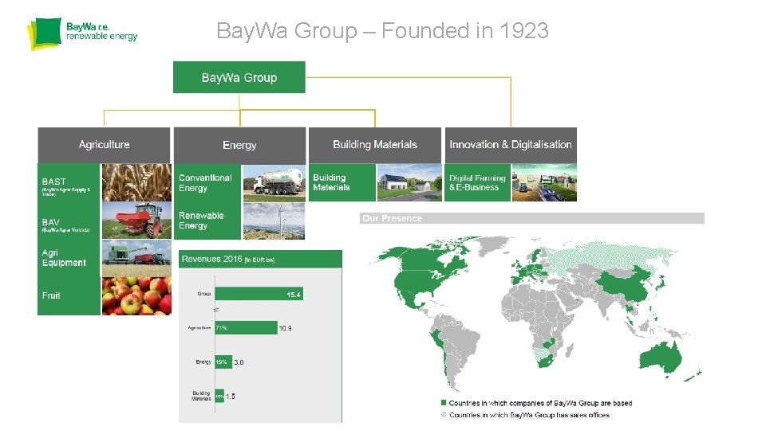The height and width of the screenshot is (430, 766).
Task: Click the Agriculture 71% revenue bar
Action: point(247,328)
